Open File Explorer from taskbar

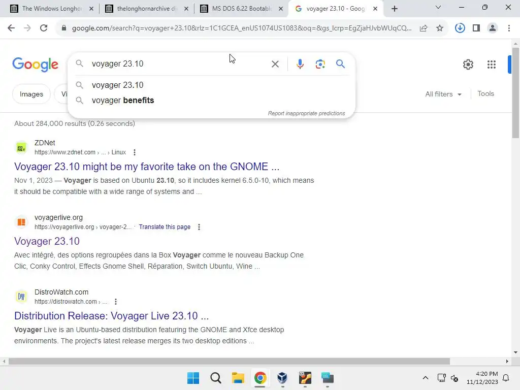point(238,378)
